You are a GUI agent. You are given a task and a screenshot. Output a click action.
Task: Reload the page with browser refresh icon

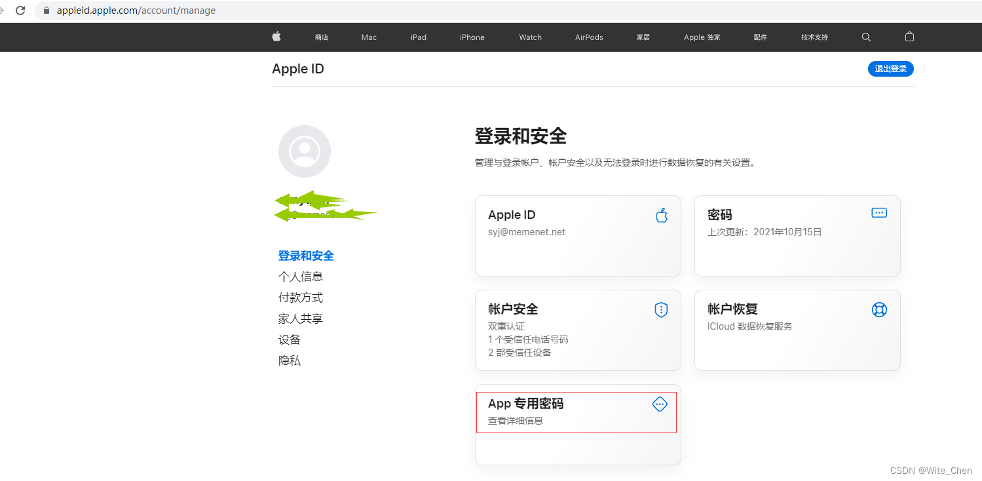pyautogui.click(x=20, y=10)
